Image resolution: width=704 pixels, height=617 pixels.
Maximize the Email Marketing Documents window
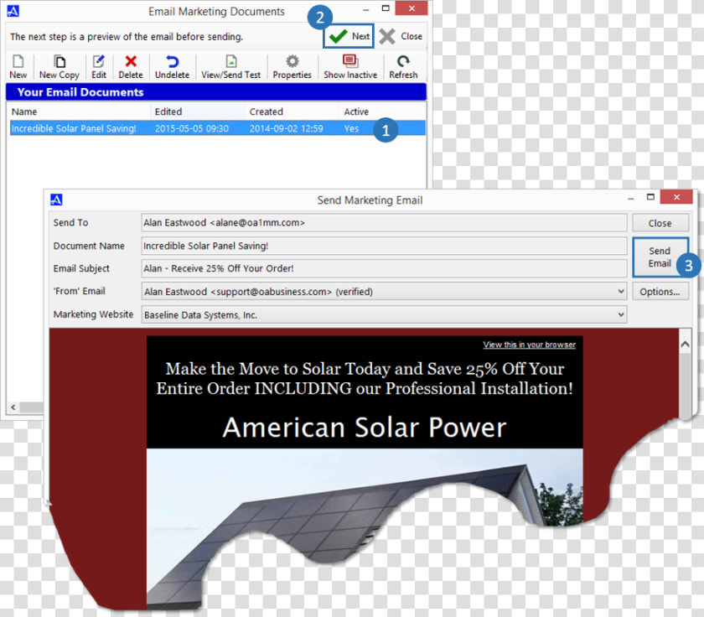click(x=386, y=8)
